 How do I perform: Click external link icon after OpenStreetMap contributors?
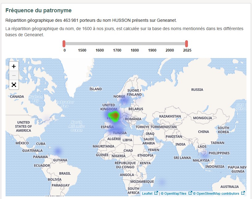(x=243, y=193)
